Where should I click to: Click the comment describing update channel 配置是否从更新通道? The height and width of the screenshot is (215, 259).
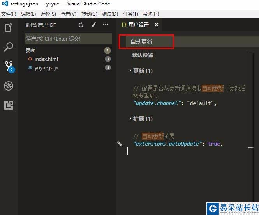189,92
